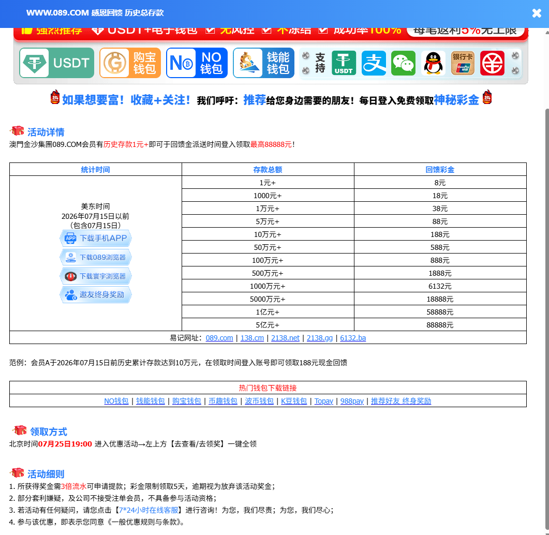The width and height of the screenshot is (549, 535).
Task: Click the vertical scrollbar thumb
Action: click(x=547, y=319)
